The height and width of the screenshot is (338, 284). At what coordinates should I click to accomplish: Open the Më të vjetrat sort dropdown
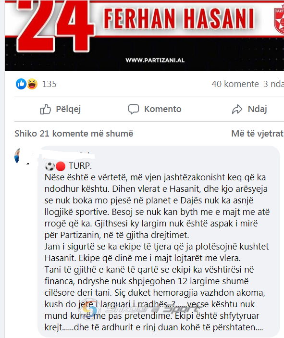pos(258,134)
